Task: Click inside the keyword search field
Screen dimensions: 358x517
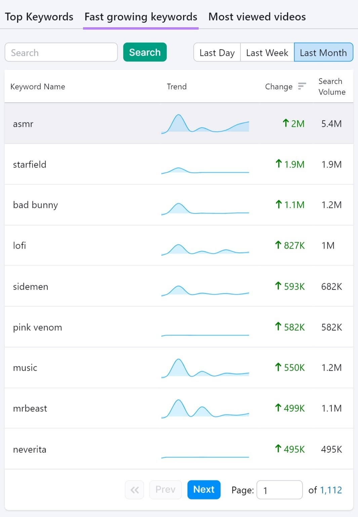Action: [61, 52]
